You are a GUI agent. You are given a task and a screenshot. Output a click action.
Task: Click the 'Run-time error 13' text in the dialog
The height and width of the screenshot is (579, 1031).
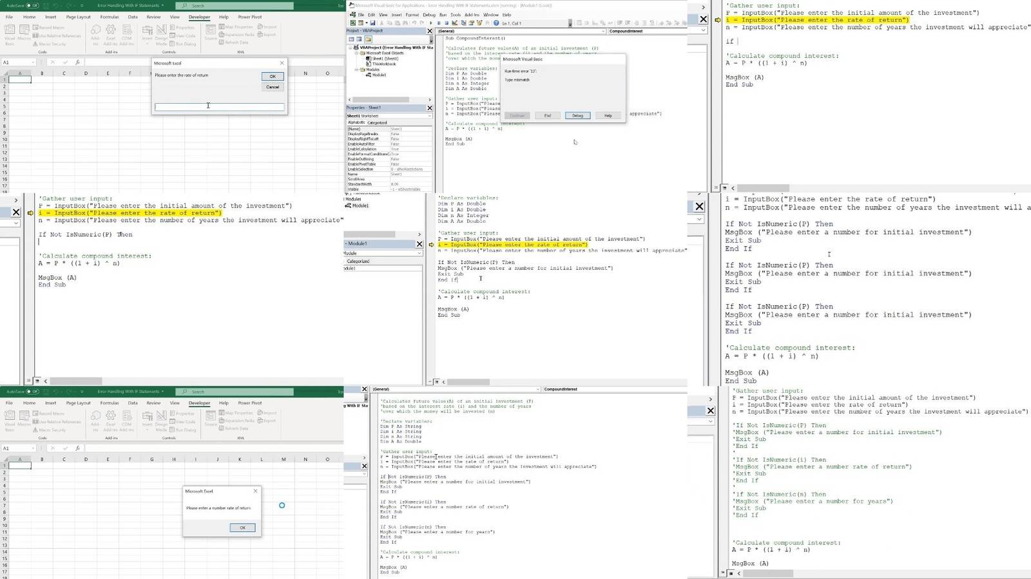click(x=520, y=71)
